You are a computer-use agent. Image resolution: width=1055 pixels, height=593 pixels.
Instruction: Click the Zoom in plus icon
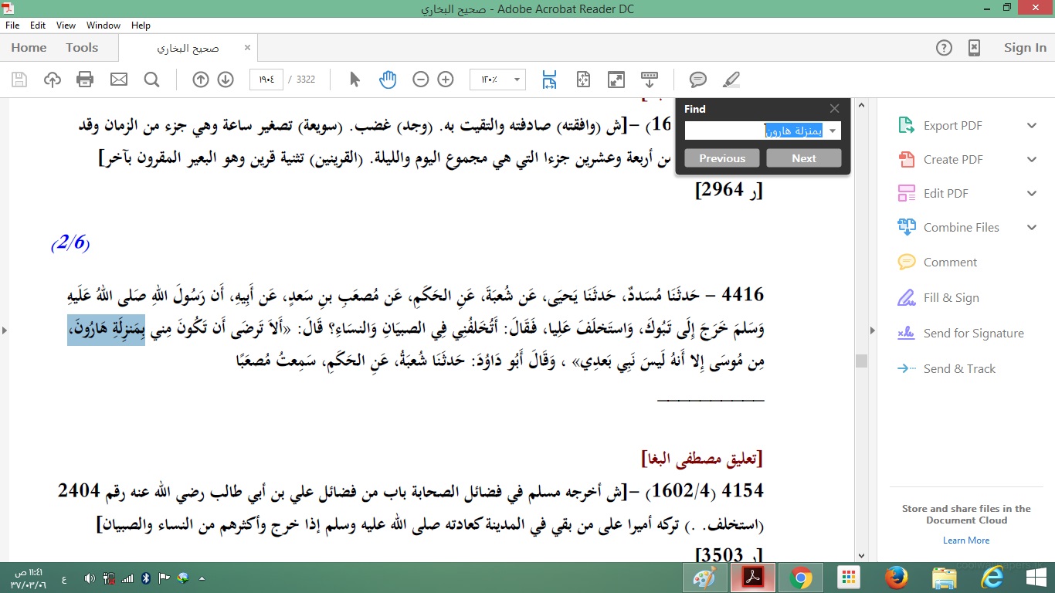[x=446, y=80]
